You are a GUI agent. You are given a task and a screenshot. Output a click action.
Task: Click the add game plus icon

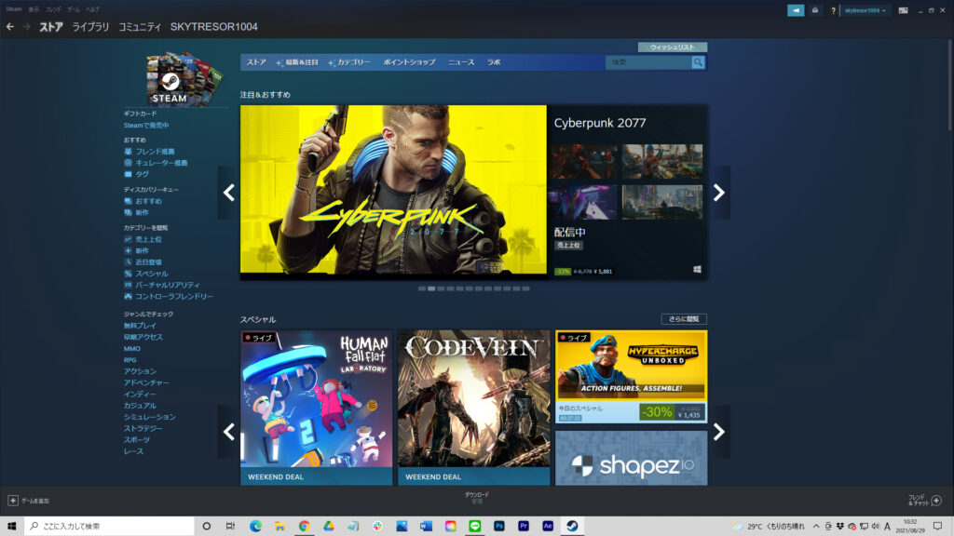[x=13, y=500]
